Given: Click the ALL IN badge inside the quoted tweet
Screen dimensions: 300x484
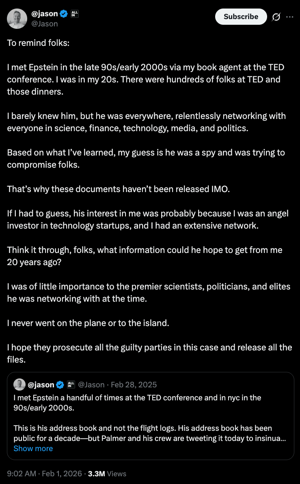Looking at the screenshot, I should (71, 385).
